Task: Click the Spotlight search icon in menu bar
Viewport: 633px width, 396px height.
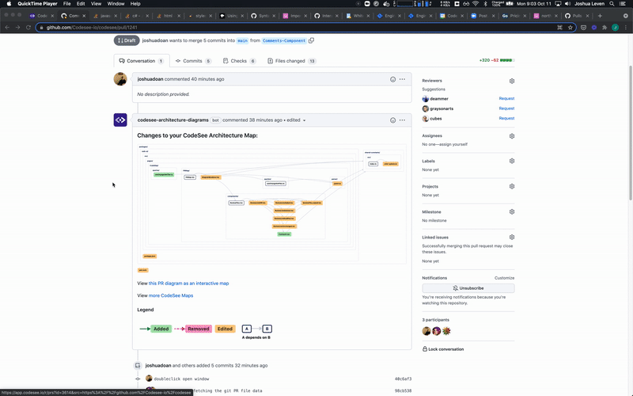Action: [x=612, y=4]
